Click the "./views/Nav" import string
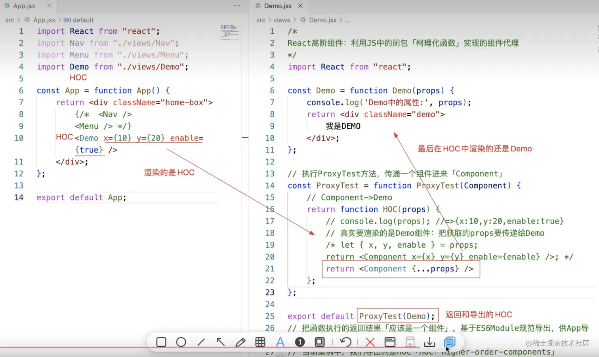The image size is (599, 357). click(143, 43)
